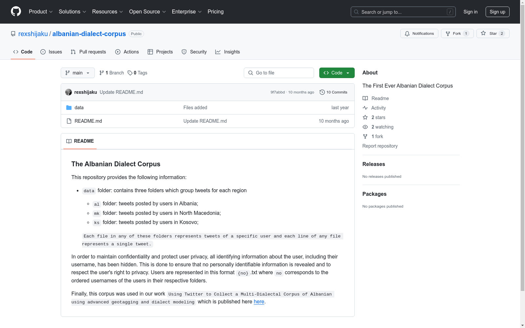Screen dimensions: 525x328
Task: Click the Search or jump to field
Action: coord(403,12)
